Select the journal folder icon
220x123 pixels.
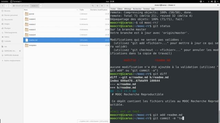tap(27, 14)
